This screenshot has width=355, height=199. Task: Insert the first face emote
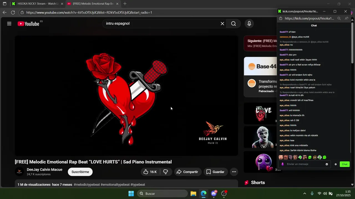click(281, 157)
